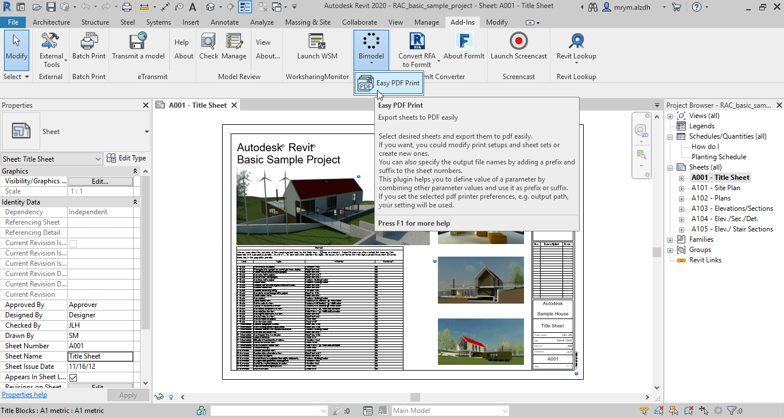Expand the Views (all) tree node

tap(670, 116)
